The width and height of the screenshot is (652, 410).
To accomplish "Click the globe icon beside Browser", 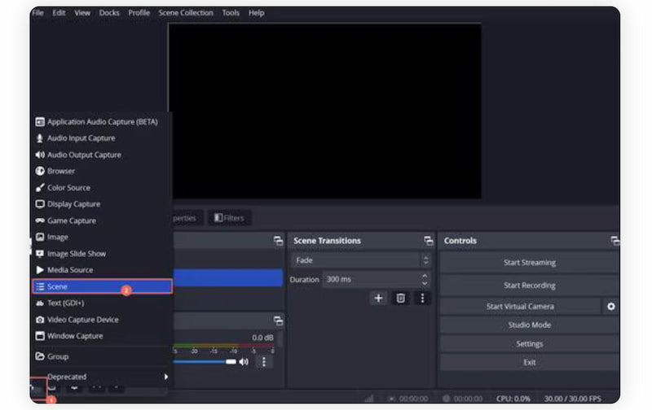I will pos(40,171).
